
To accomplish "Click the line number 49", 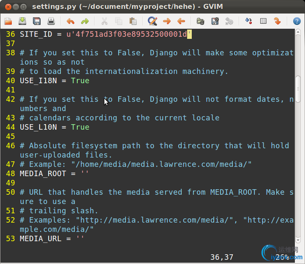I will point(10,183).
